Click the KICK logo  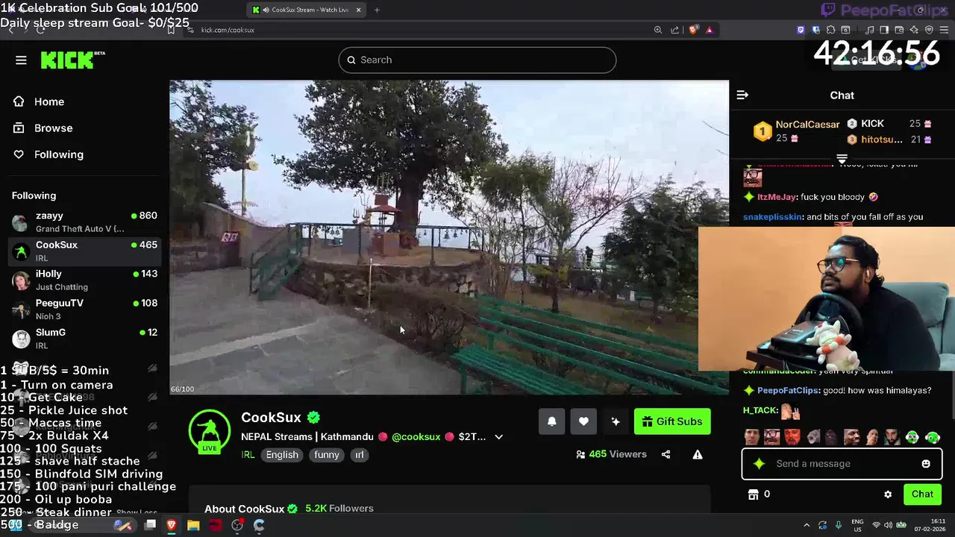tap(72, 60)
